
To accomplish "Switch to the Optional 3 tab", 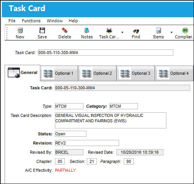I will click(136, 73).
